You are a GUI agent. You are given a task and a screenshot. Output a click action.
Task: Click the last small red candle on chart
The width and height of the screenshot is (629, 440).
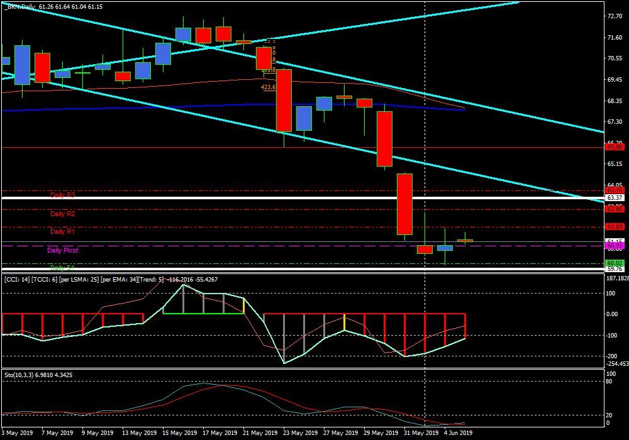(465, 240)
